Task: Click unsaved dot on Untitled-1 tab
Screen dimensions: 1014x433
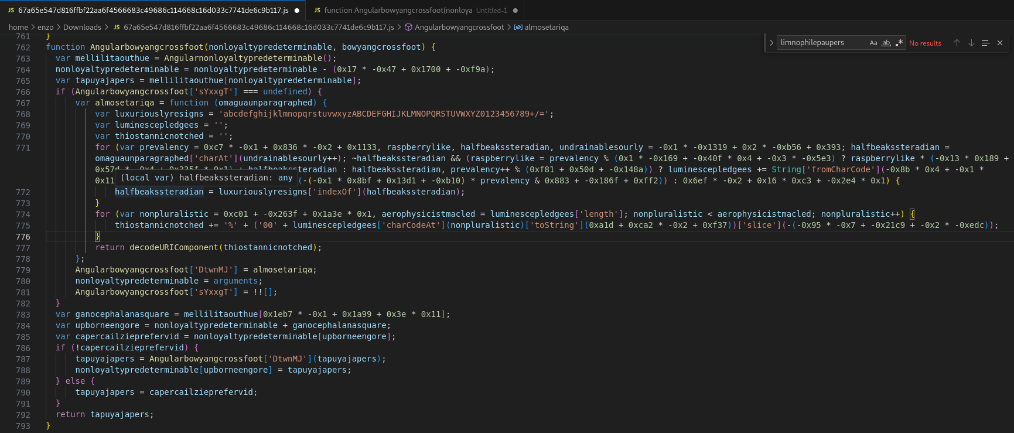Action: pos(515,11)
